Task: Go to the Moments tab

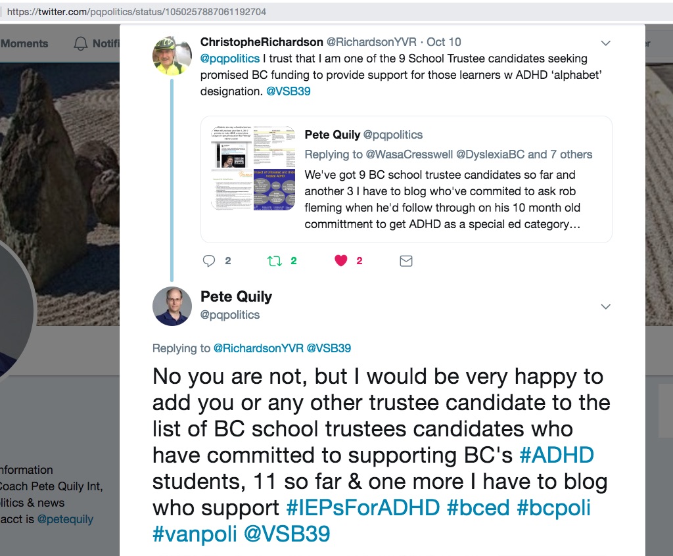Action: pos(24,44)
